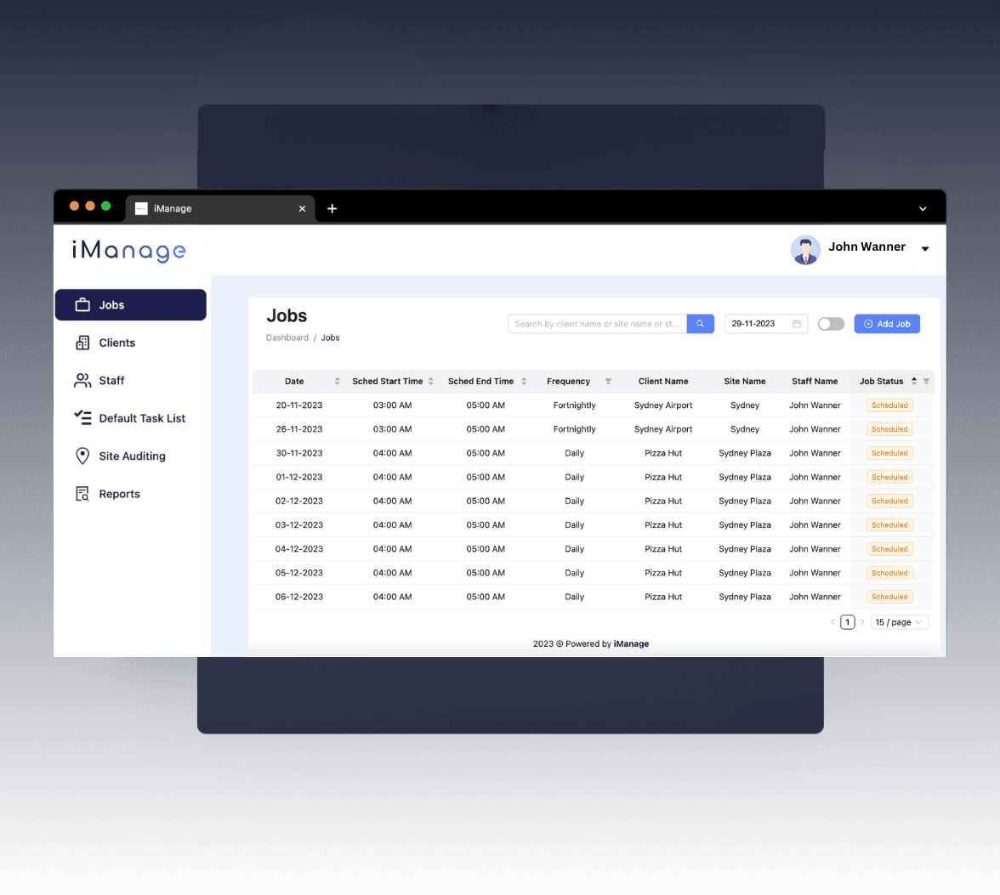1000x895 pixels.
Task: Click the Add Job button
Action: click(x=887, y=324)
